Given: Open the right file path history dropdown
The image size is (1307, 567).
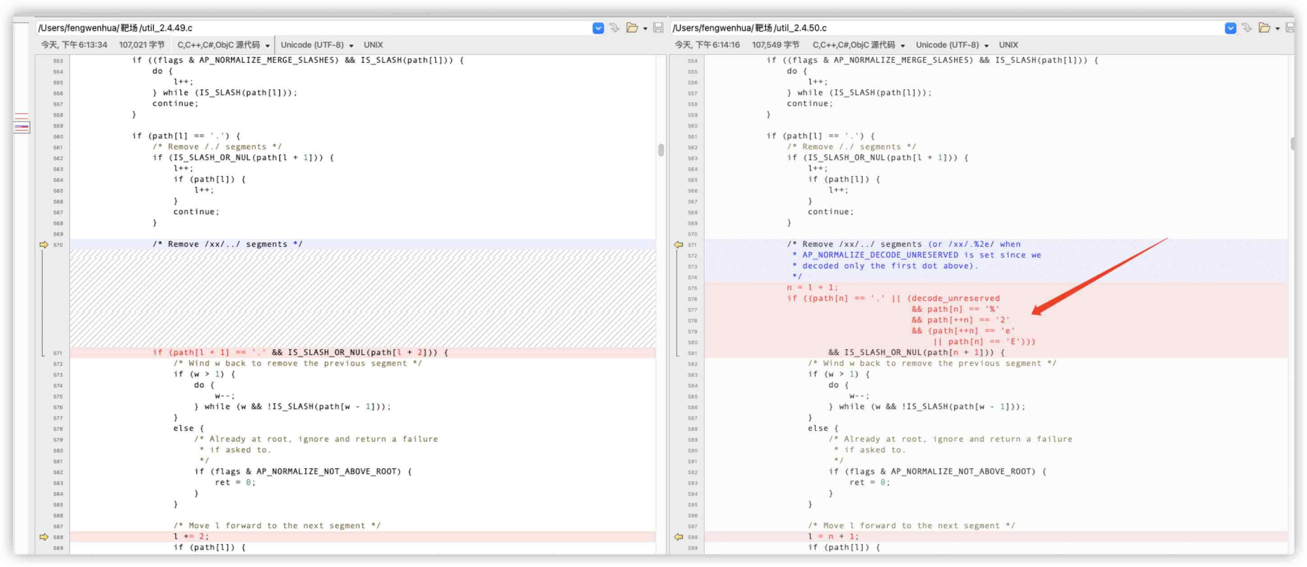Looking at the screenshot, I should [x=1230, y=28].
